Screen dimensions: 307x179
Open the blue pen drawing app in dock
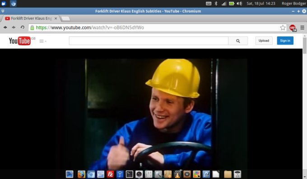[x=206, y=174]
